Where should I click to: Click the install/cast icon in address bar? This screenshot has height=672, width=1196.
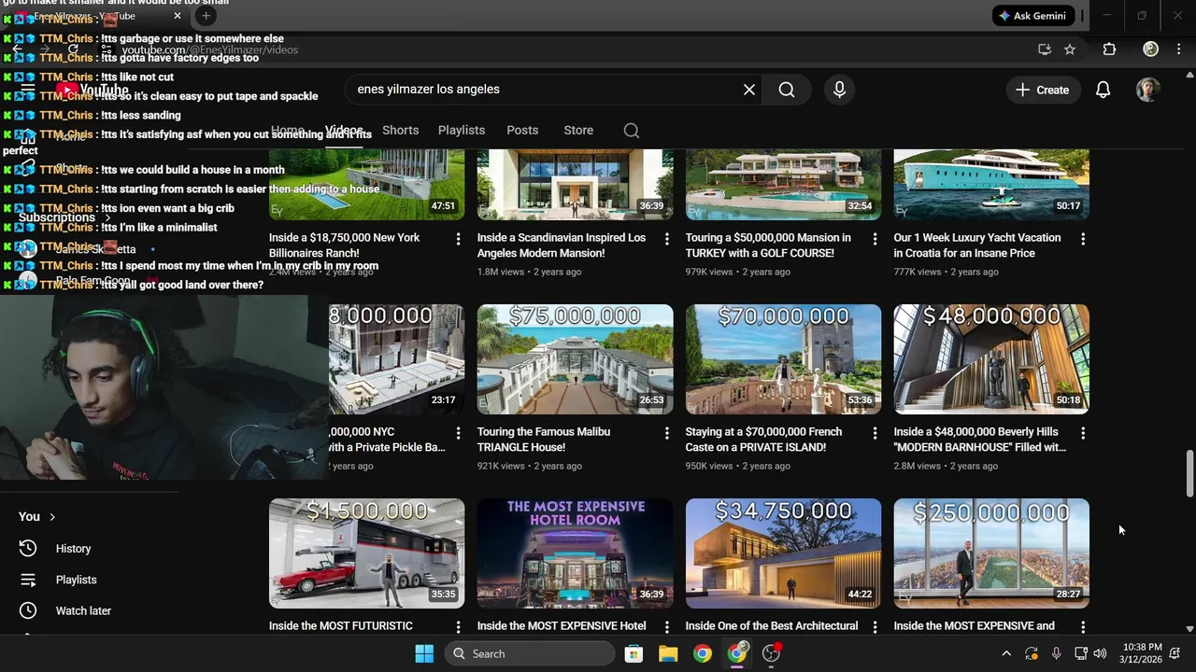coord(1045,49)
